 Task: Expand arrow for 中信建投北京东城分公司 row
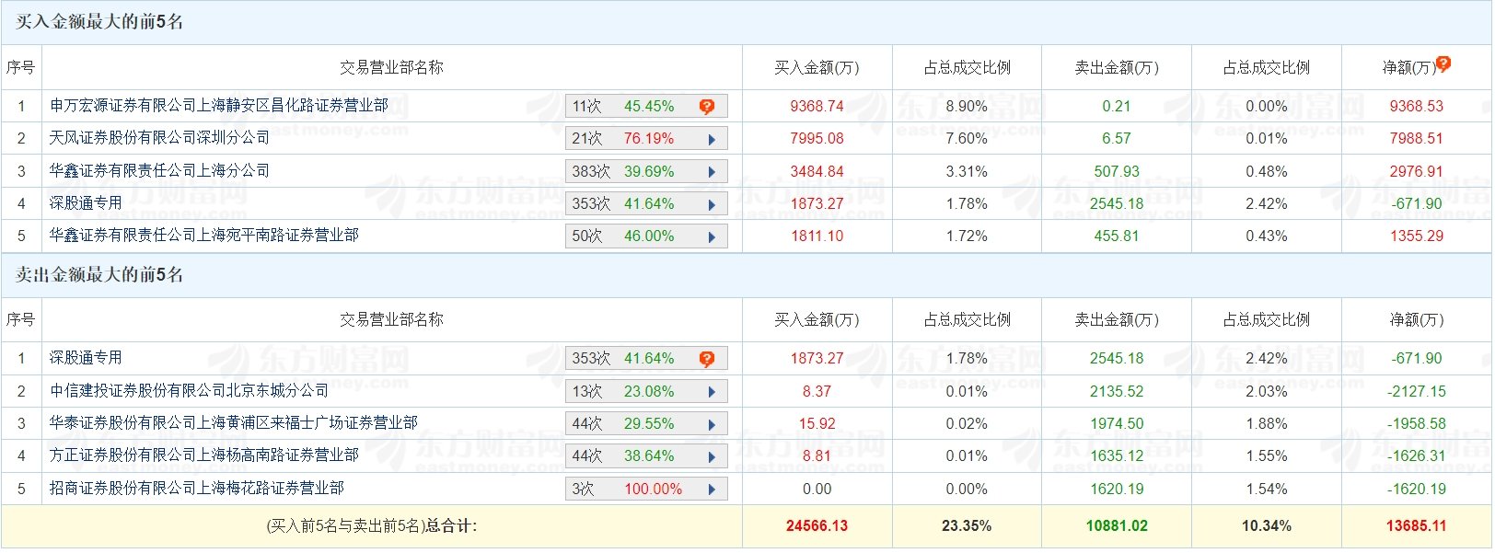tap(712, 392)
